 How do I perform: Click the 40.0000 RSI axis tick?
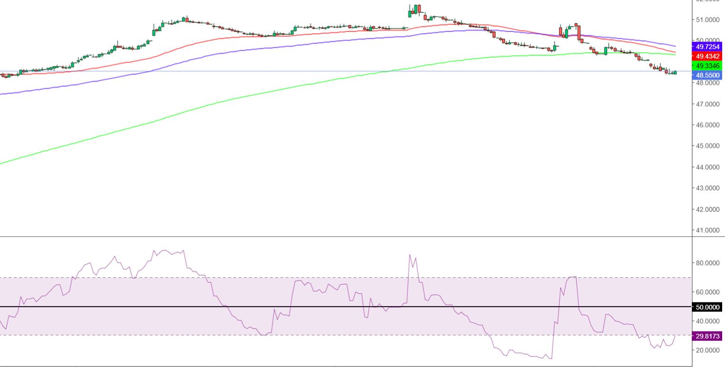tap(708, 321)
